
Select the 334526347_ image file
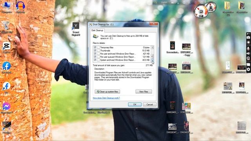[173, 128]
